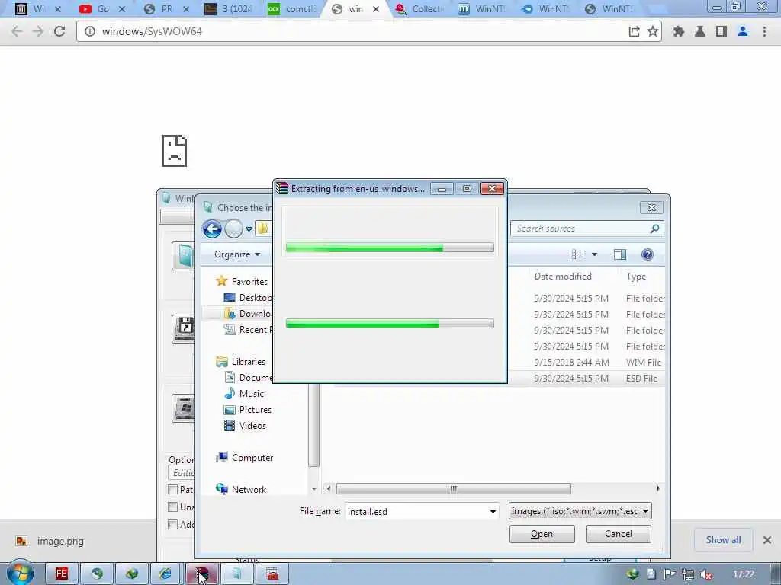Select Network in navigation pane

[x=242, y=490]
